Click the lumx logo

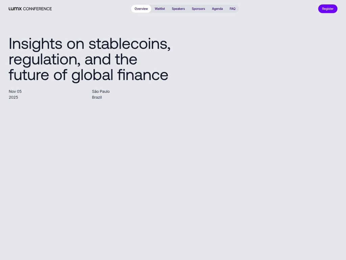(14, 9)
